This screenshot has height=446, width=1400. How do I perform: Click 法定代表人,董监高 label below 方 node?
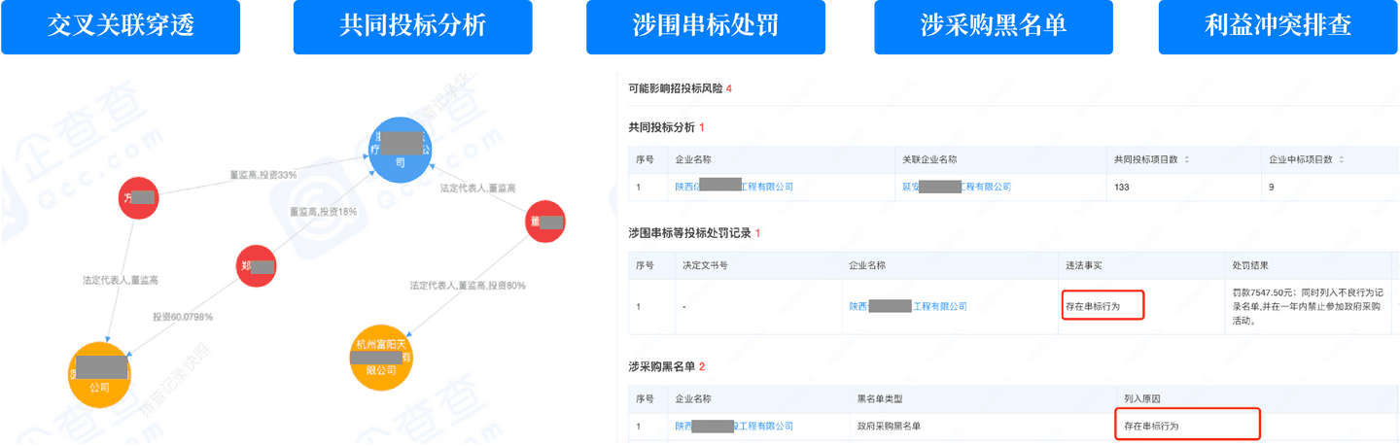click(x=121, y=280)
